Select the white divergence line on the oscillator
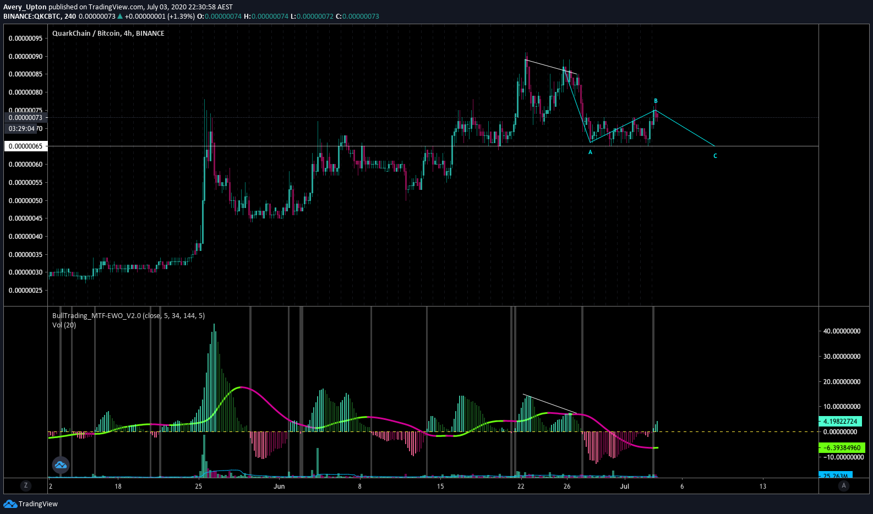The width and height of the screenshot is (873, 514). tap(550, 404)
